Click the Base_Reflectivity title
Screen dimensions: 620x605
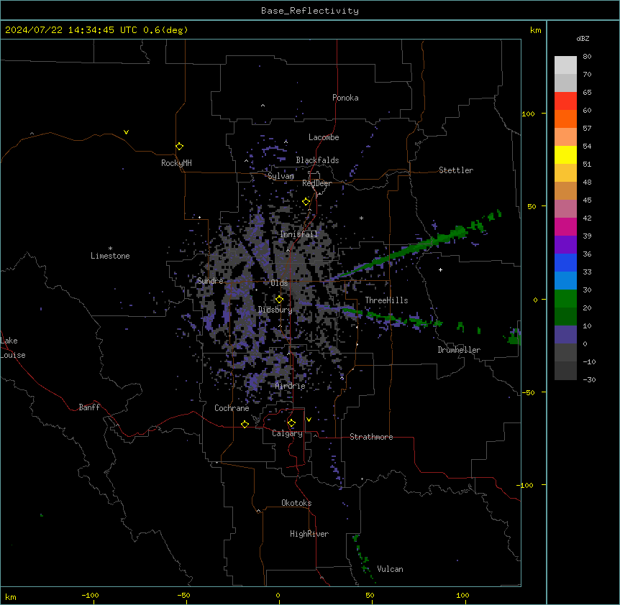pos(310,11)
